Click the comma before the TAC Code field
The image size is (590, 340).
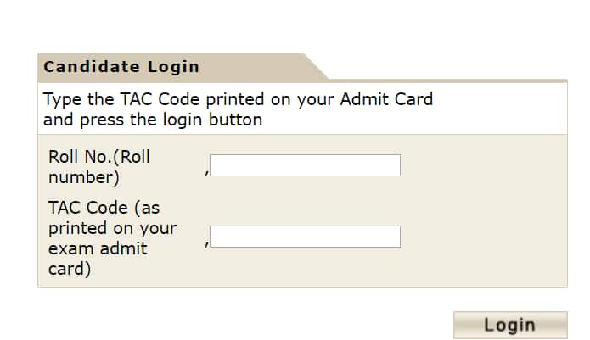pos(206,244)
